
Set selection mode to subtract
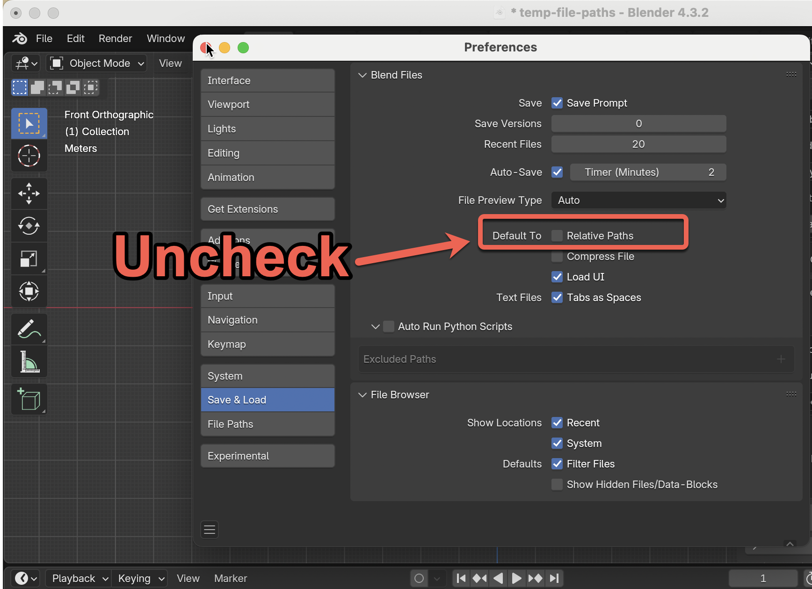(x=55, y=87)
